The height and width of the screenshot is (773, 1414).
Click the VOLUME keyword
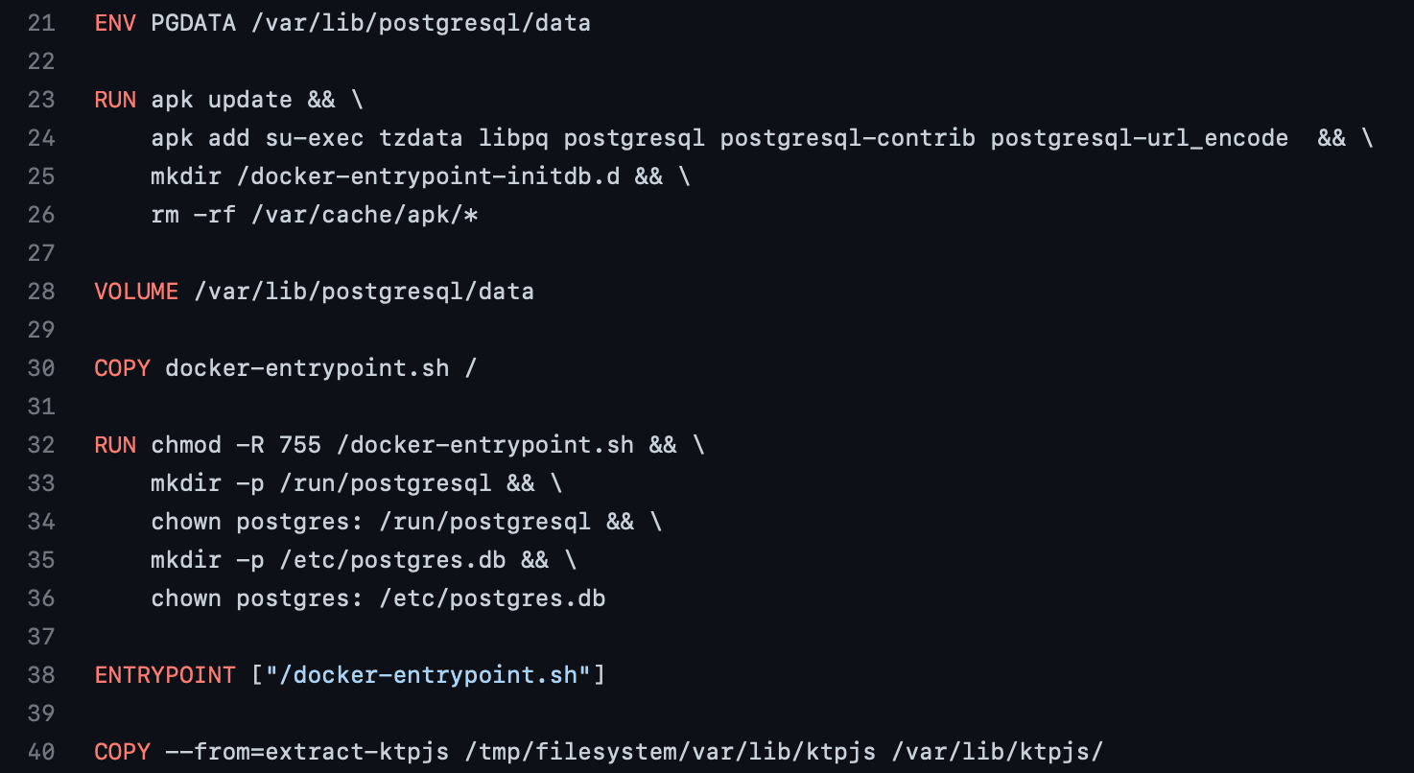136,292
